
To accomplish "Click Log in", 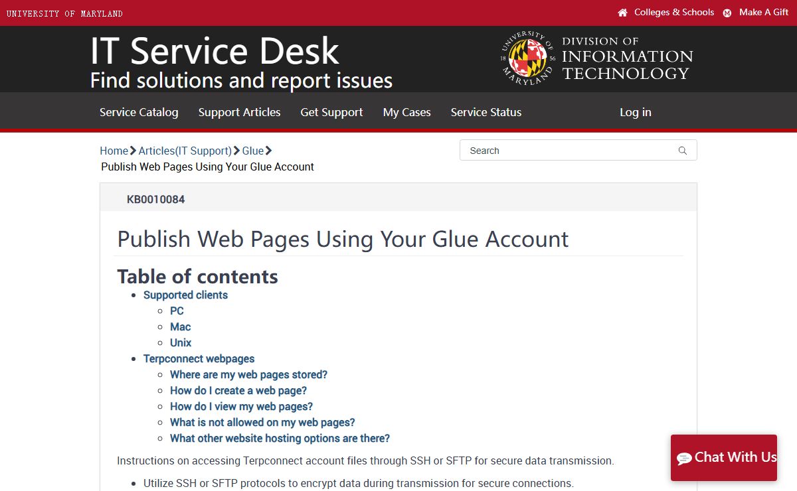I will pos(636,112).
